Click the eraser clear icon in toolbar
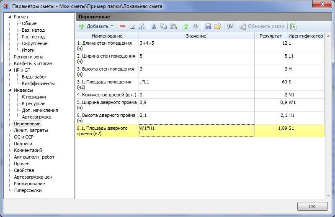335x217 pixels. (x=132, y=26)
